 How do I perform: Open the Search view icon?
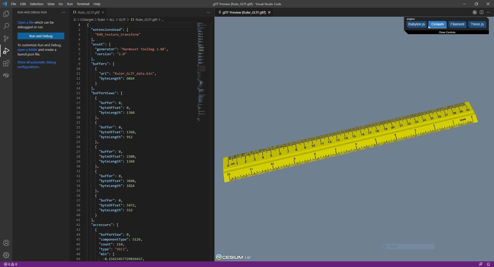tap(6, 26)
